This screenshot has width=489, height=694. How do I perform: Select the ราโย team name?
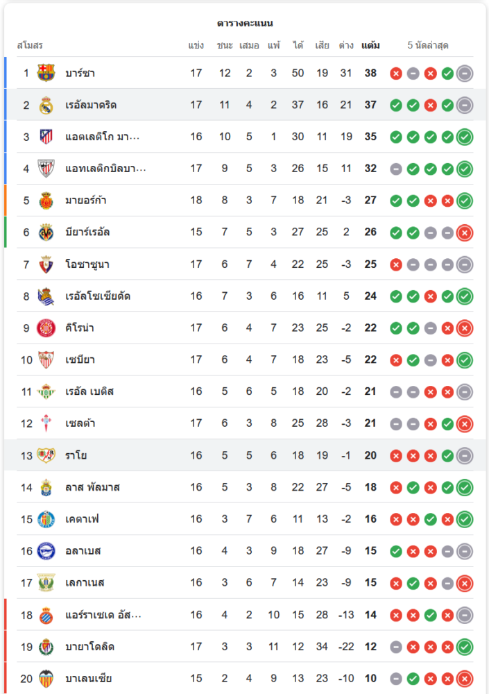tap(76, 455)
